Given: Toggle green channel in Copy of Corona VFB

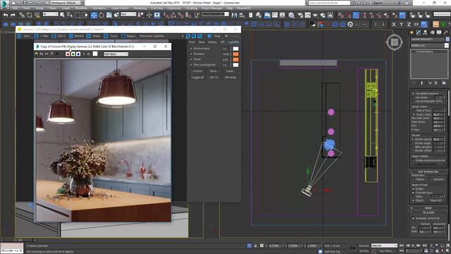Looking at the screenshot, I should pyautogui.click(x=73, y=54).
